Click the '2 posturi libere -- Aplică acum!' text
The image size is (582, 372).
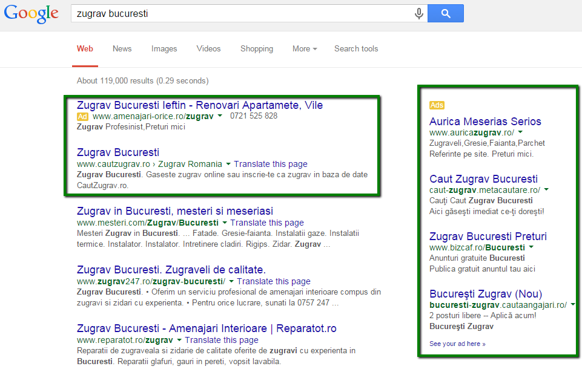tap(483, 316)
